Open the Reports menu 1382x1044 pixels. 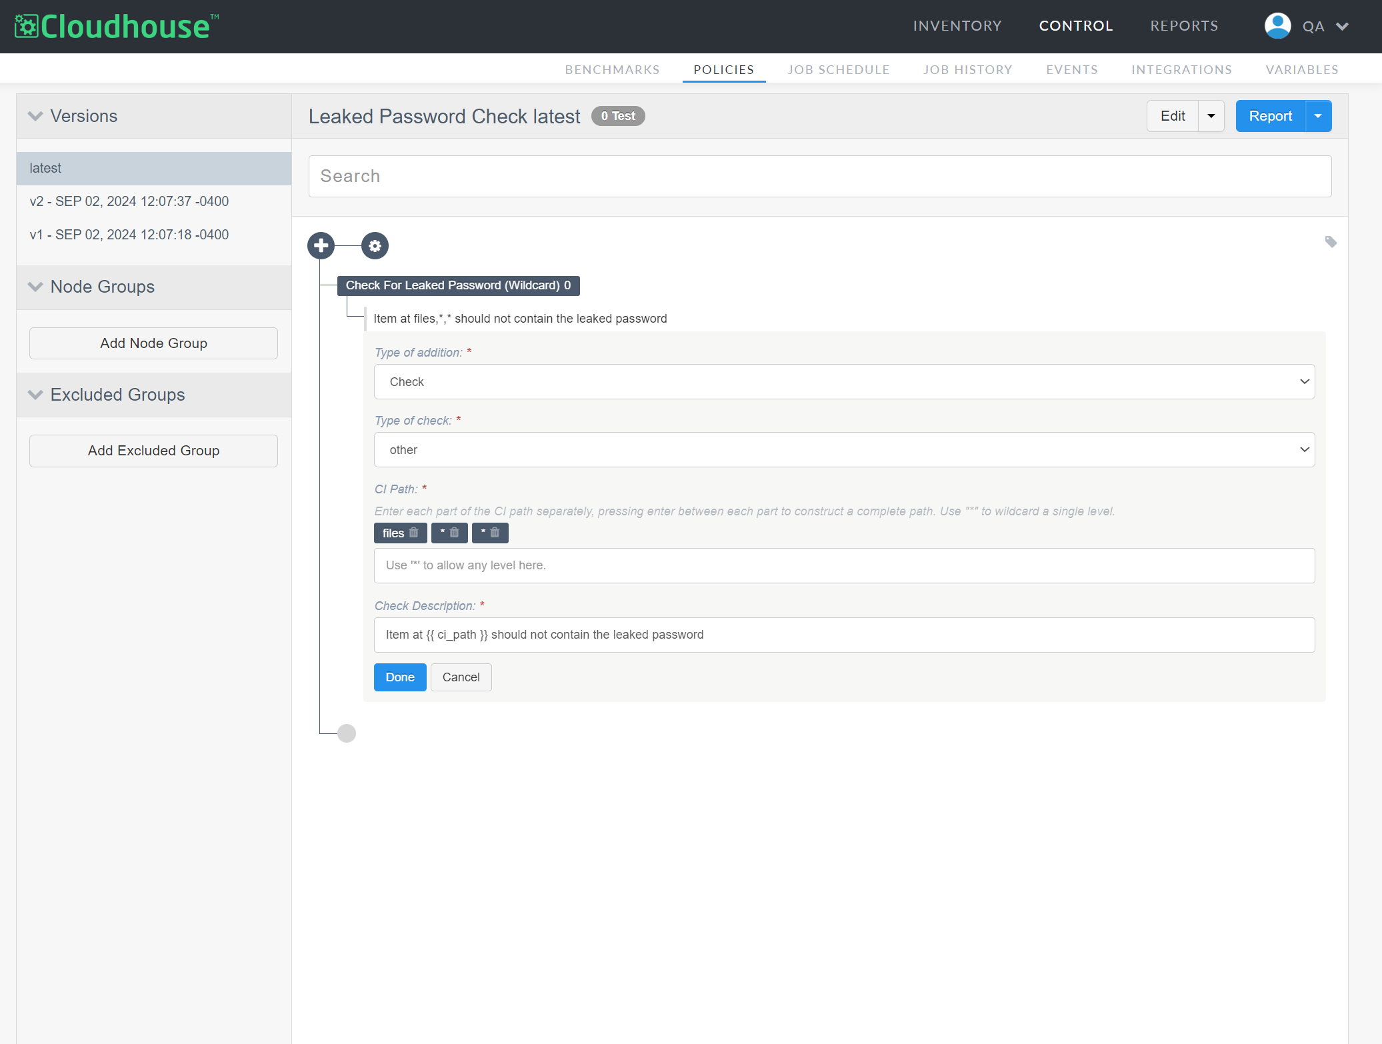click(1184, 26)
